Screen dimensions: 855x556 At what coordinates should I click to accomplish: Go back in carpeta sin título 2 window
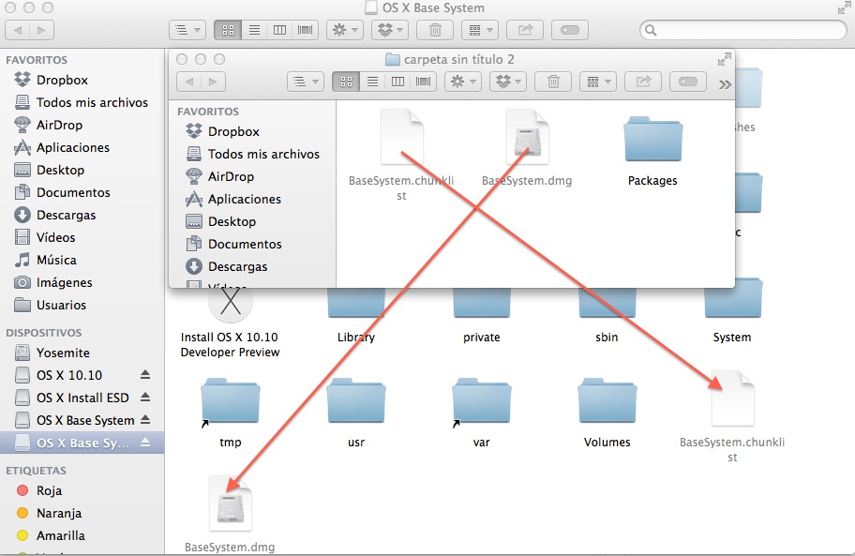[x=189, y=82]
